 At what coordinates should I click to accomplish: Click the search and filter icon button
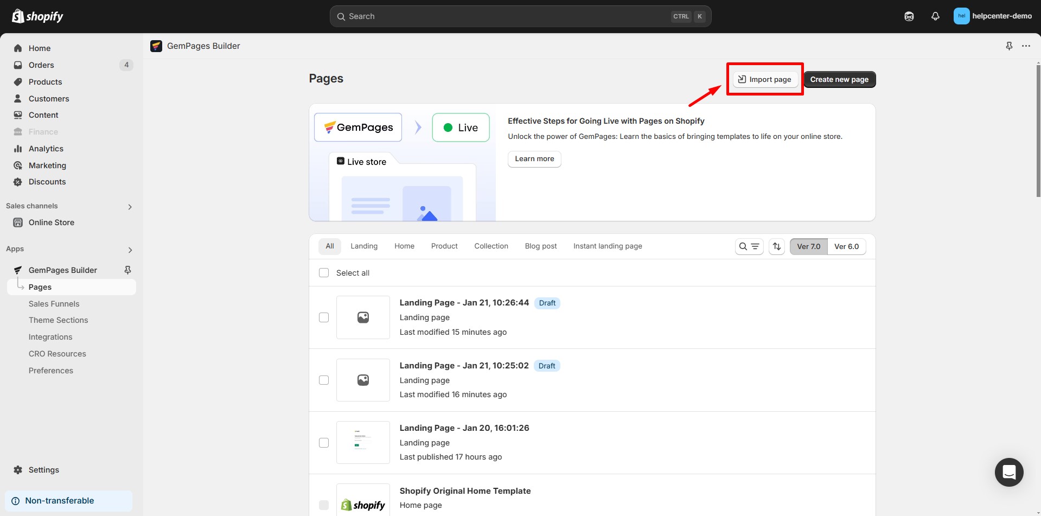pos(749,246)
